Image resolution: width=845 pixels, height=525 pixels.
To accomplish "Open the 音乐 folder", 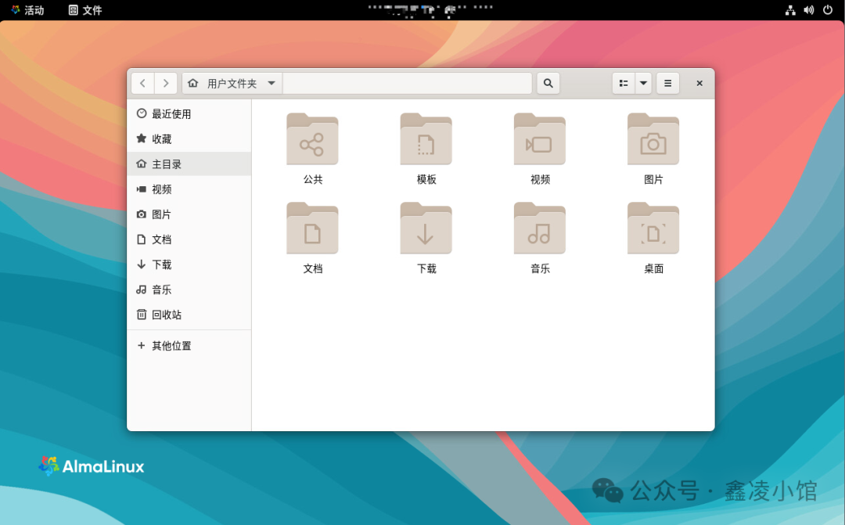I will click(x=539, y=228).
